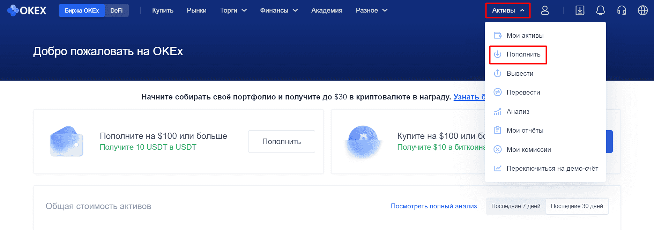Select Мои активы menu entry
This screenshot has height=230, width=654.
(x=545, y=35)
